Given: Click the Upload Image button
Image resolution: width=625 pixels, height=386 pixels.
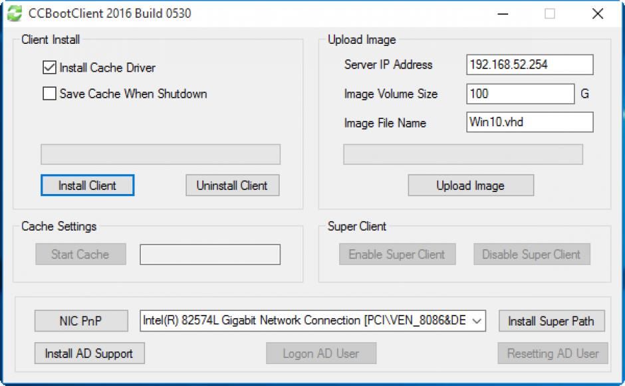Looking at the screenshot, I should pyautogui.click(x=471, y=185).
